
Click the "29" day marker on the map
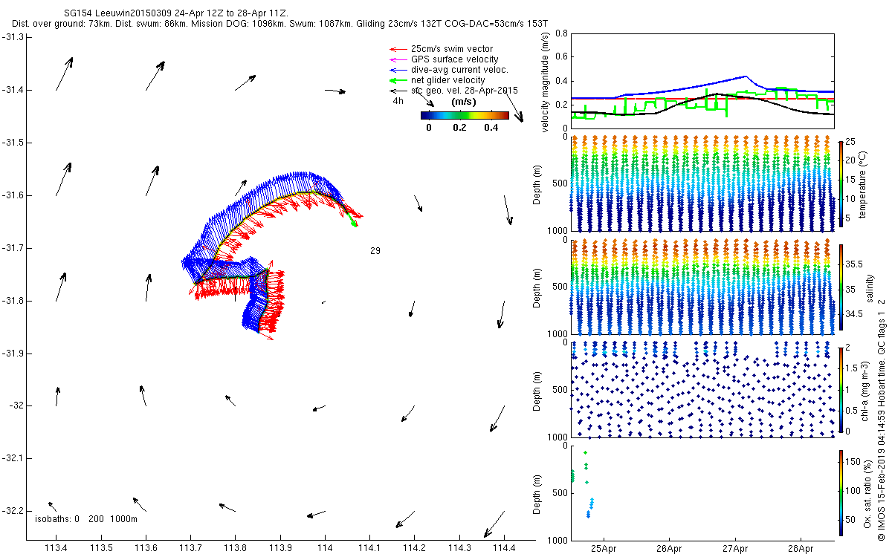(375, 251)
